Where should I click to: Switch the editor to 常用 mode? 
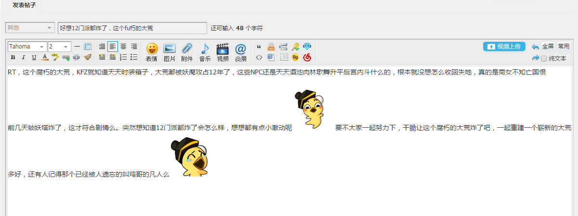pos(564,47)
